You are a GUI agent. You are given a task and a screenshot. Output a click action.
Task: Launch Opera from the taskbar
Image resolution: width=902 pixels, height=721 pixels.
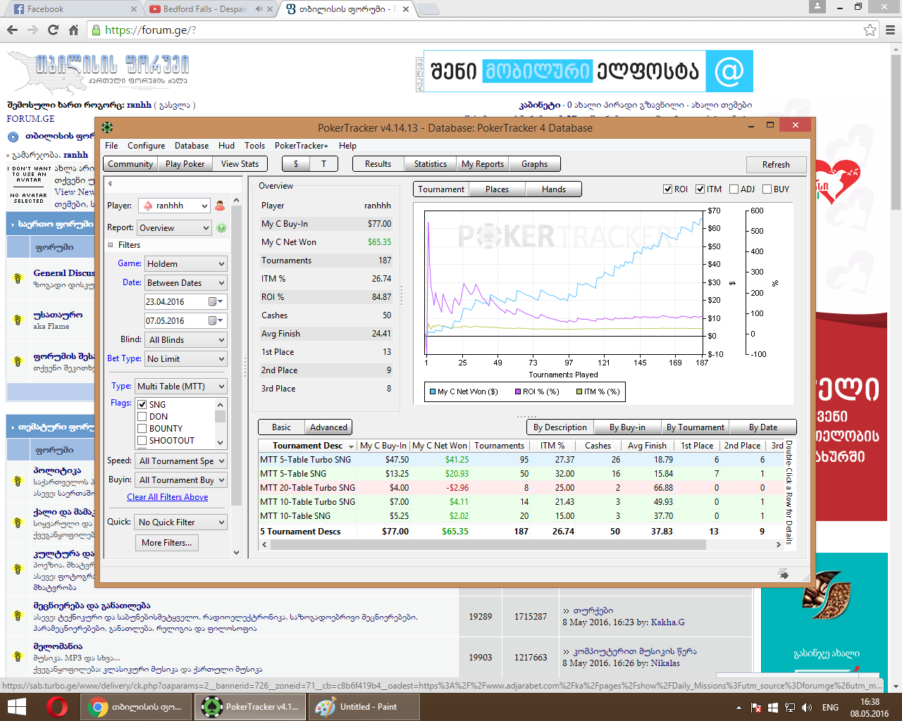point(57,707)
